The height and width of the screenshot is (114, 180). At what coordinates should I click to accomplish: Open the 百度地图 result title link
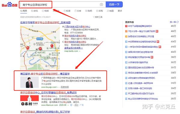pyautogui.click(x=45, y=22)
